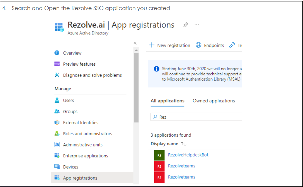Click the App registrations sidebar icon
303x187 pixels.
click(x=57, y=178)
